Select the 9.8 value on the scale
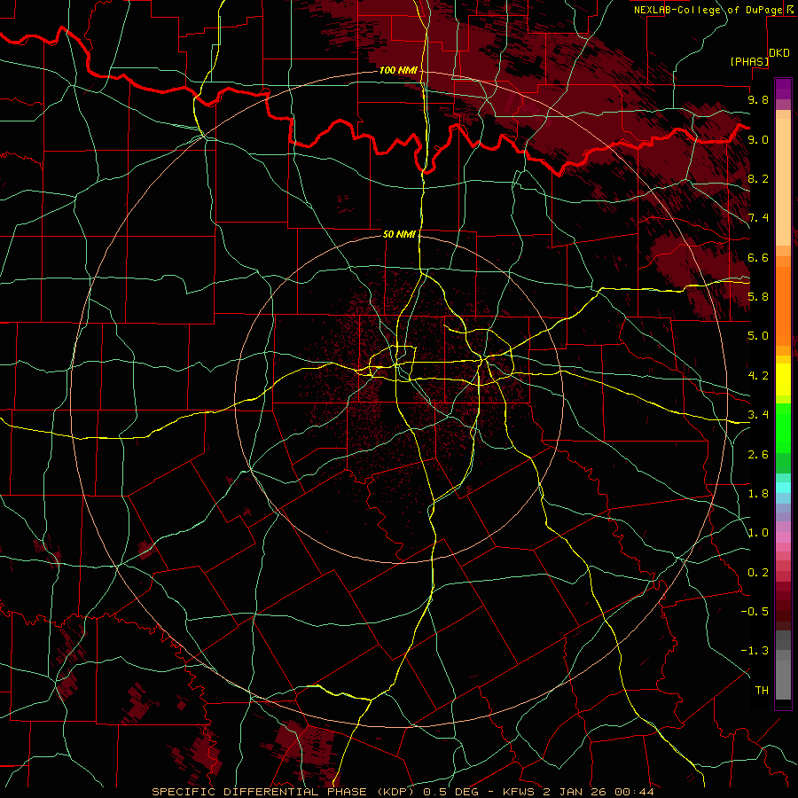798x798 pixels. (758, 99)
